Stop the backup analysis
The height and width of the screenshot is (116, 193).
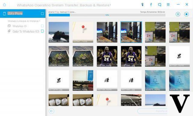186,14
